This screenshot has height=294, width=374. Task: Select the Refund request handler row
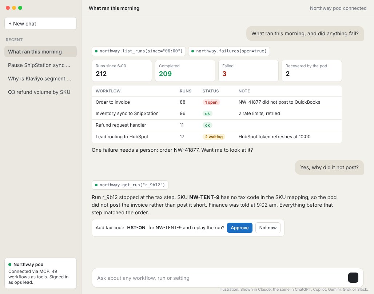(x=216, y=125)
